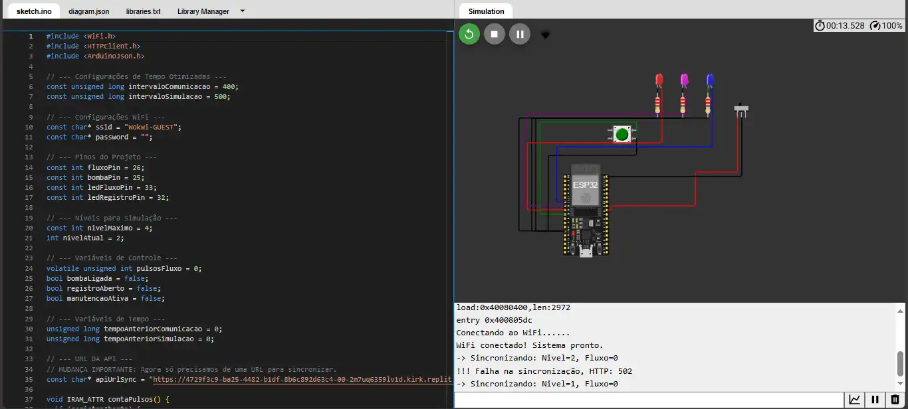The height and width of the screenshot is (409, 908).
Task: Click the red LED in the diagram
Action: (x=659, y=82)
